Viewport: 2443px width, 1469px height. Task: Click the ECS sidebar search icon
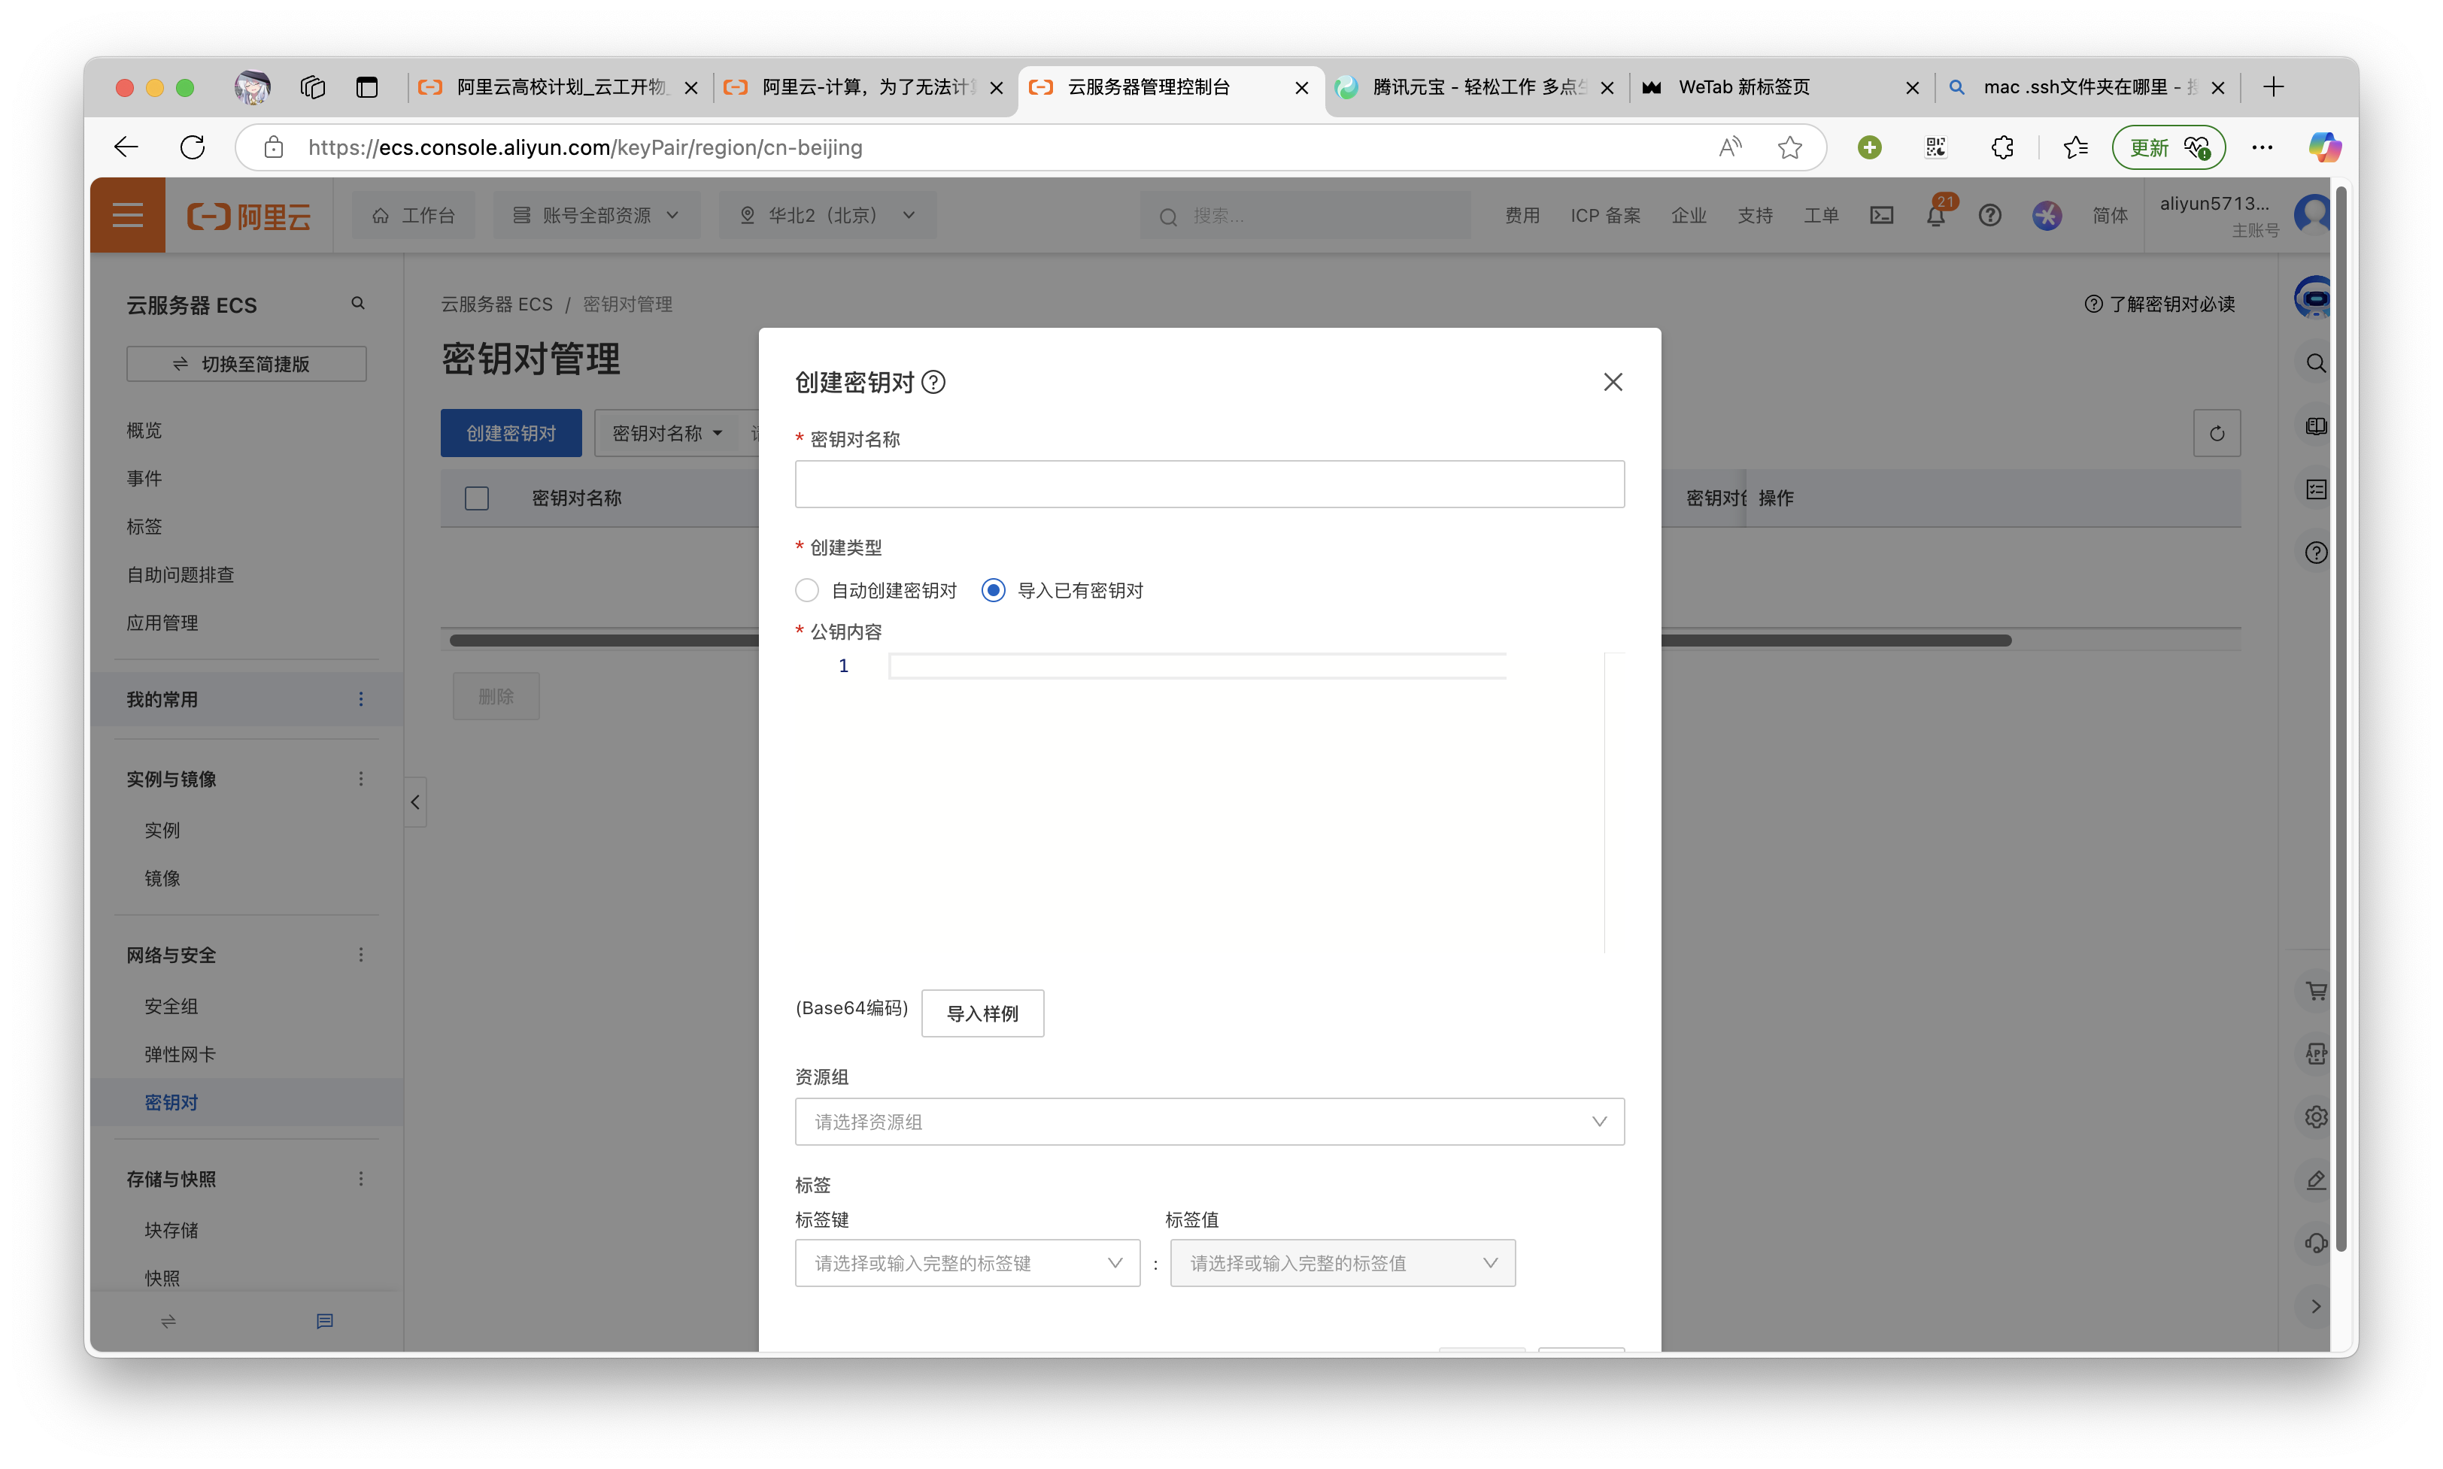(359, 304)
